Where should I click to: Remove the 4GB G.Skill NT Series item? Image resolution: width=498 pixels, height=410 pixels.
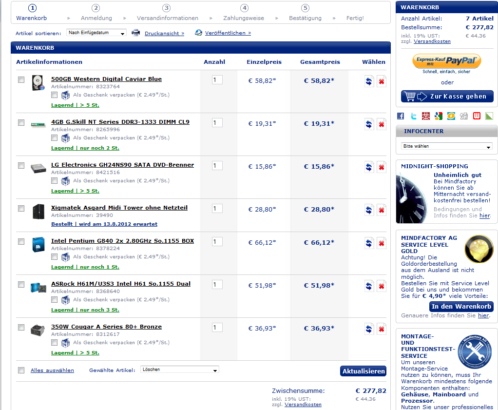382,124
